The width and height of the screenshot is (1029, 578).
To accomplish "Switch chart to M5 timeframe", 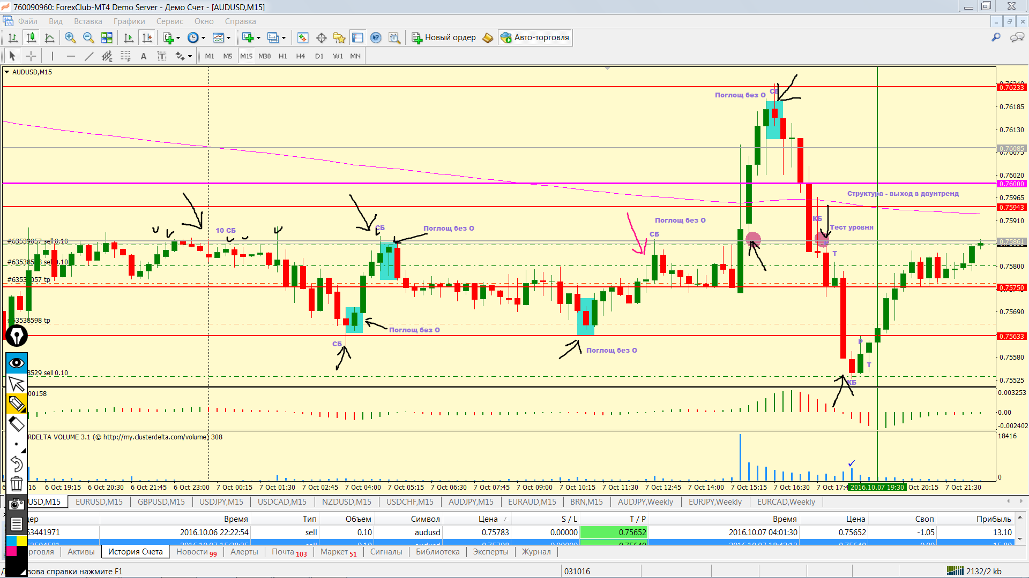I will 228,56.
